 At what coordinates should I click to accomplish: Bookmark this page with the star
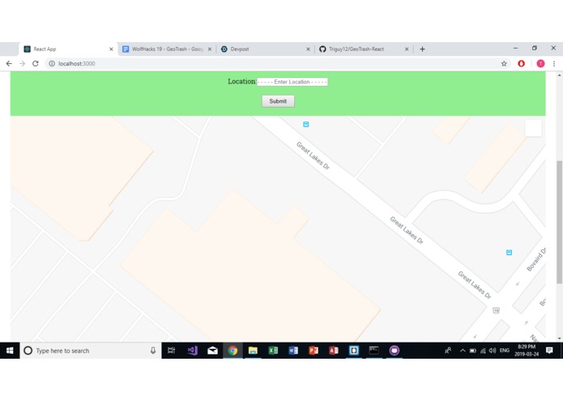point(504,63)
